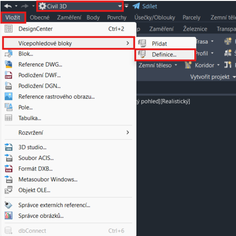Select Metasoubor Windows... entry
Image resolution: width=236 pixels, height=236 pixels.
(68, 180)
